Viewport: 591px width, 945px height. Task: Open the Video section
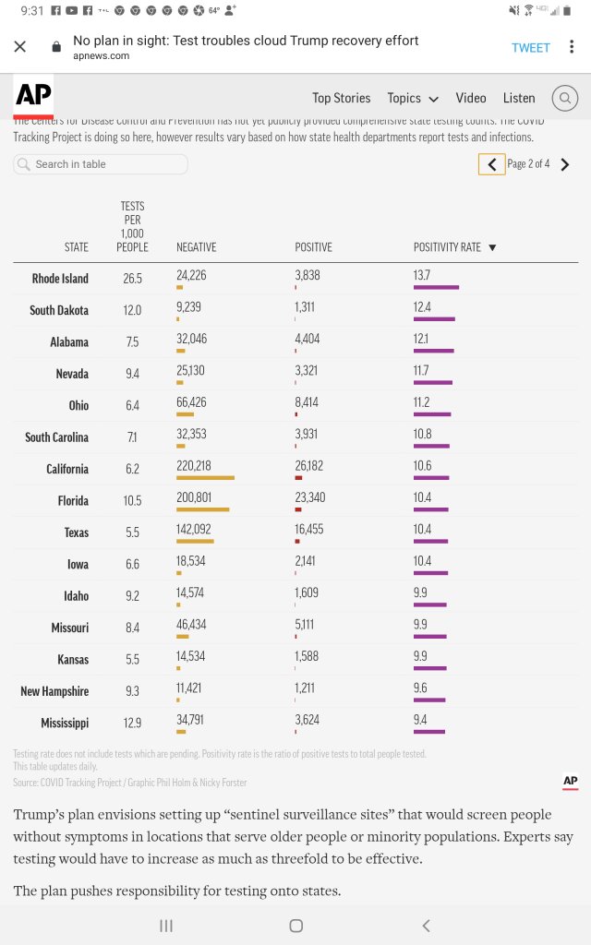pyautogui.click(x=471, y=98)
